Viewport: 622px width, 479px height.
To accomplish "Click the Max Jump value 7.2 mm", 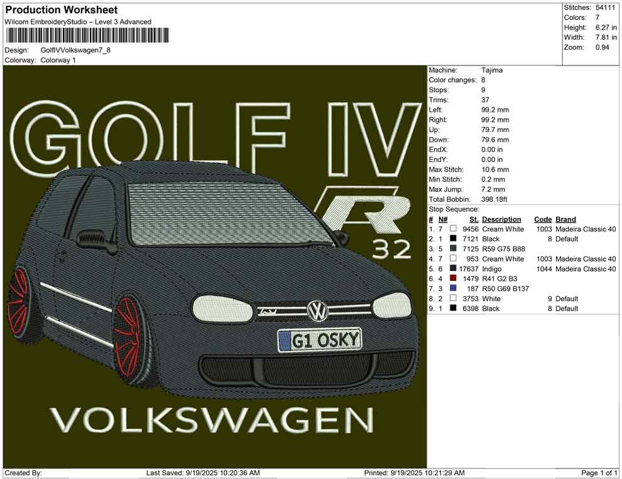I will coord(493,189).
